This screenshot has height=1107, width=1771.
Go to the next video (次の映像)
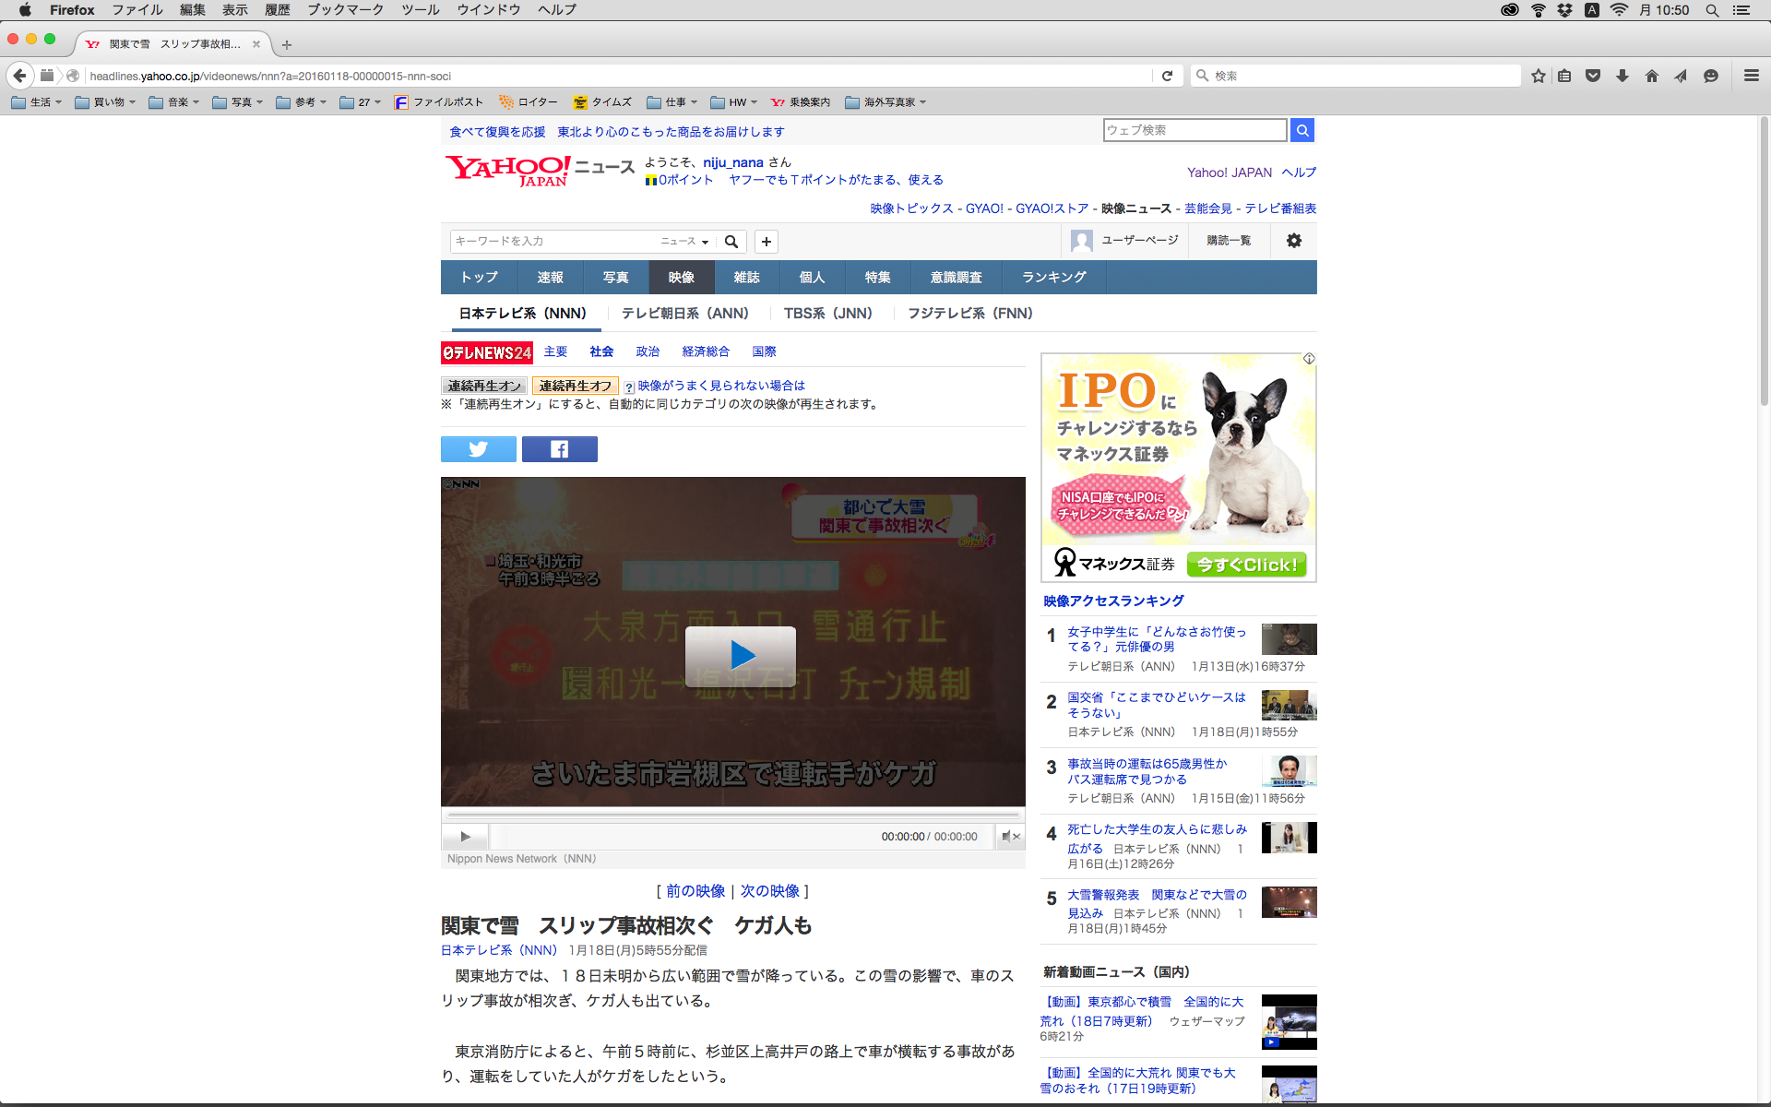tap(769, 891)
